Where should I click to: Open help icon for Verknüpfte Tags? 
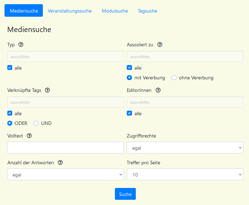click(48, 90)
